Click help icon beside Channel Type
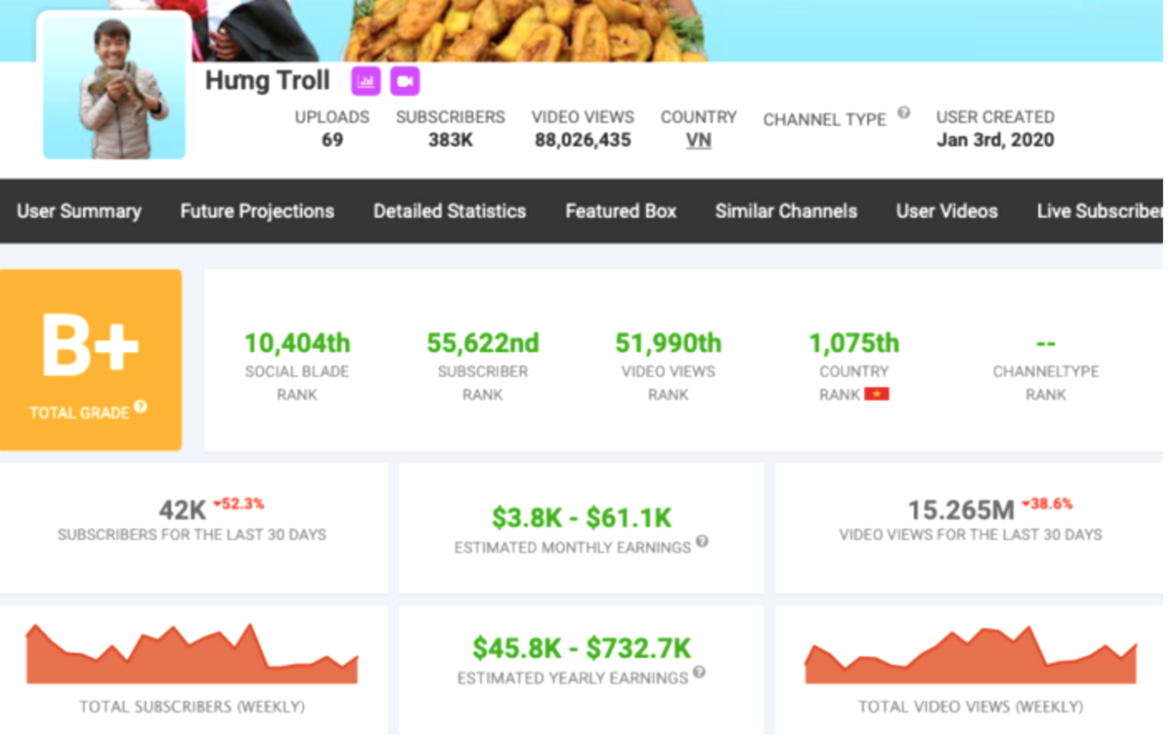1173x741 pixels. click(903, 113)
